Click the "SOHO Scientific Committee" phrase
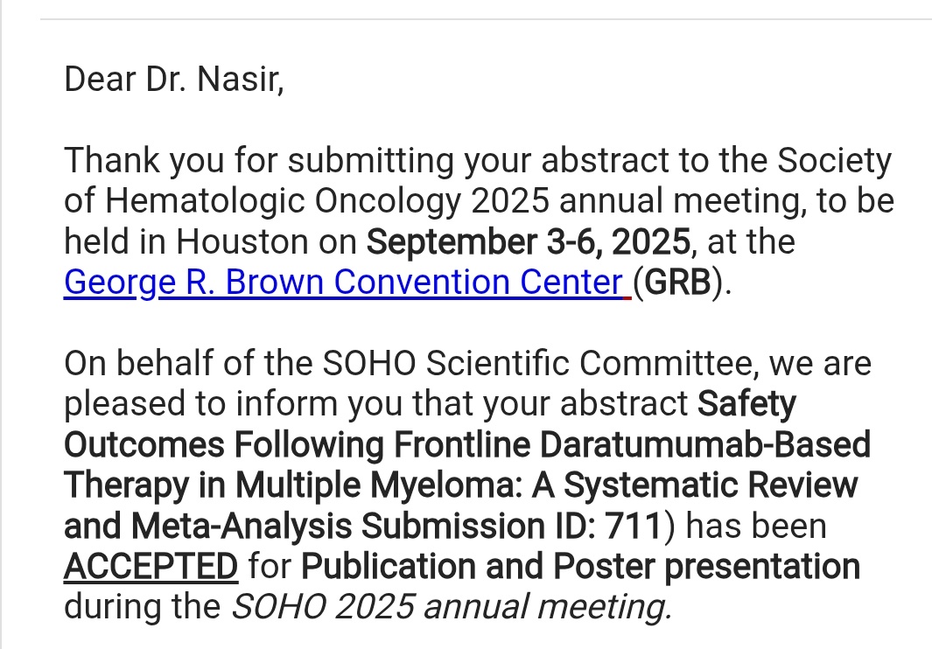This screenshot has width=932, height=649. pos(538,363)
